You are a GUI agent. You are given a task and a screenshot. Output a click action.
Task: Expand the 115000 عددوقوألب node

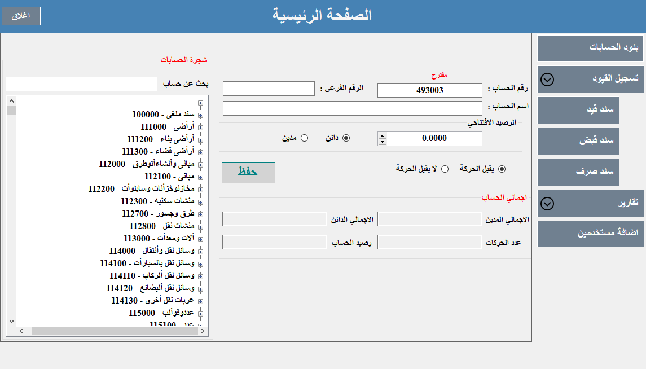tap(200, 314)
